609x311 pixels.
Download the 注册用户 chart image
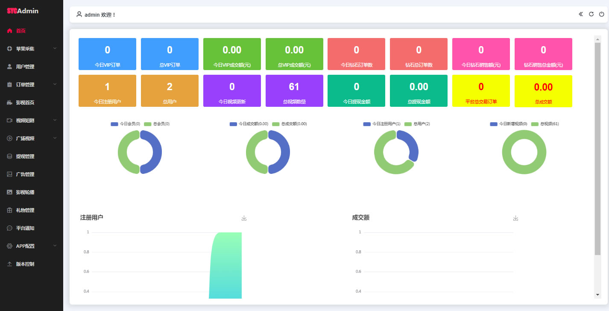click(x=244, y=218)
